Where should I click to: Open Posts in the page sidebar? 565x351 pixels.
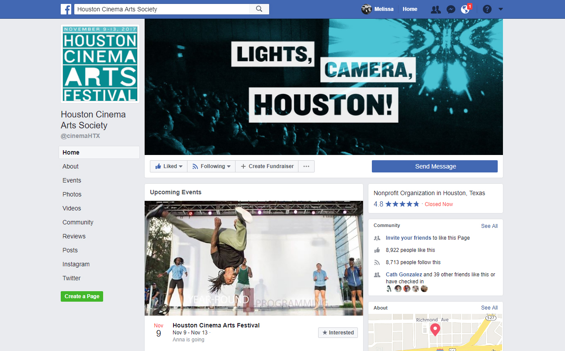[70, 250]
